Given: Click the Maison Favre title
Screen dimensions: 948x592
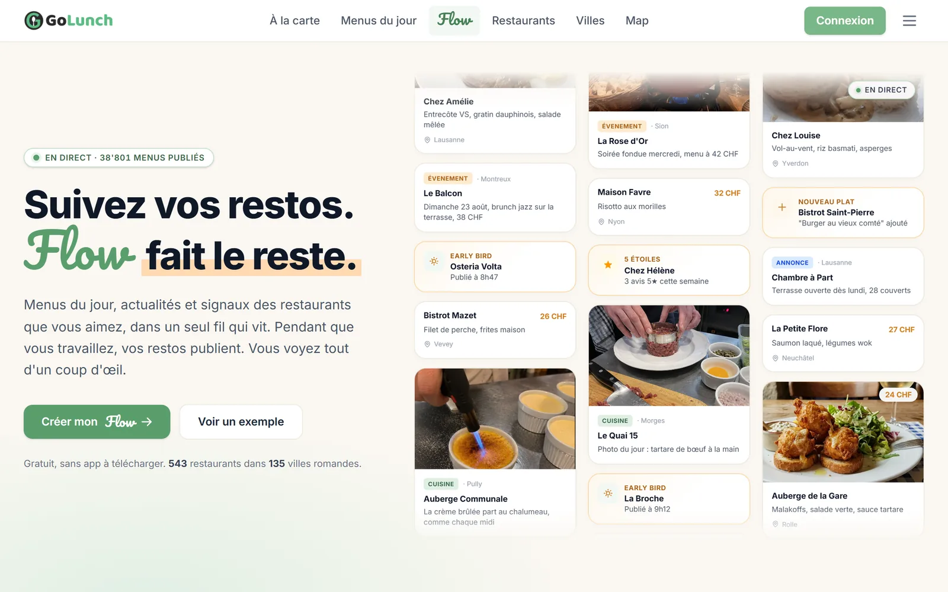Looking at the screenshot, I should (624, 192).
